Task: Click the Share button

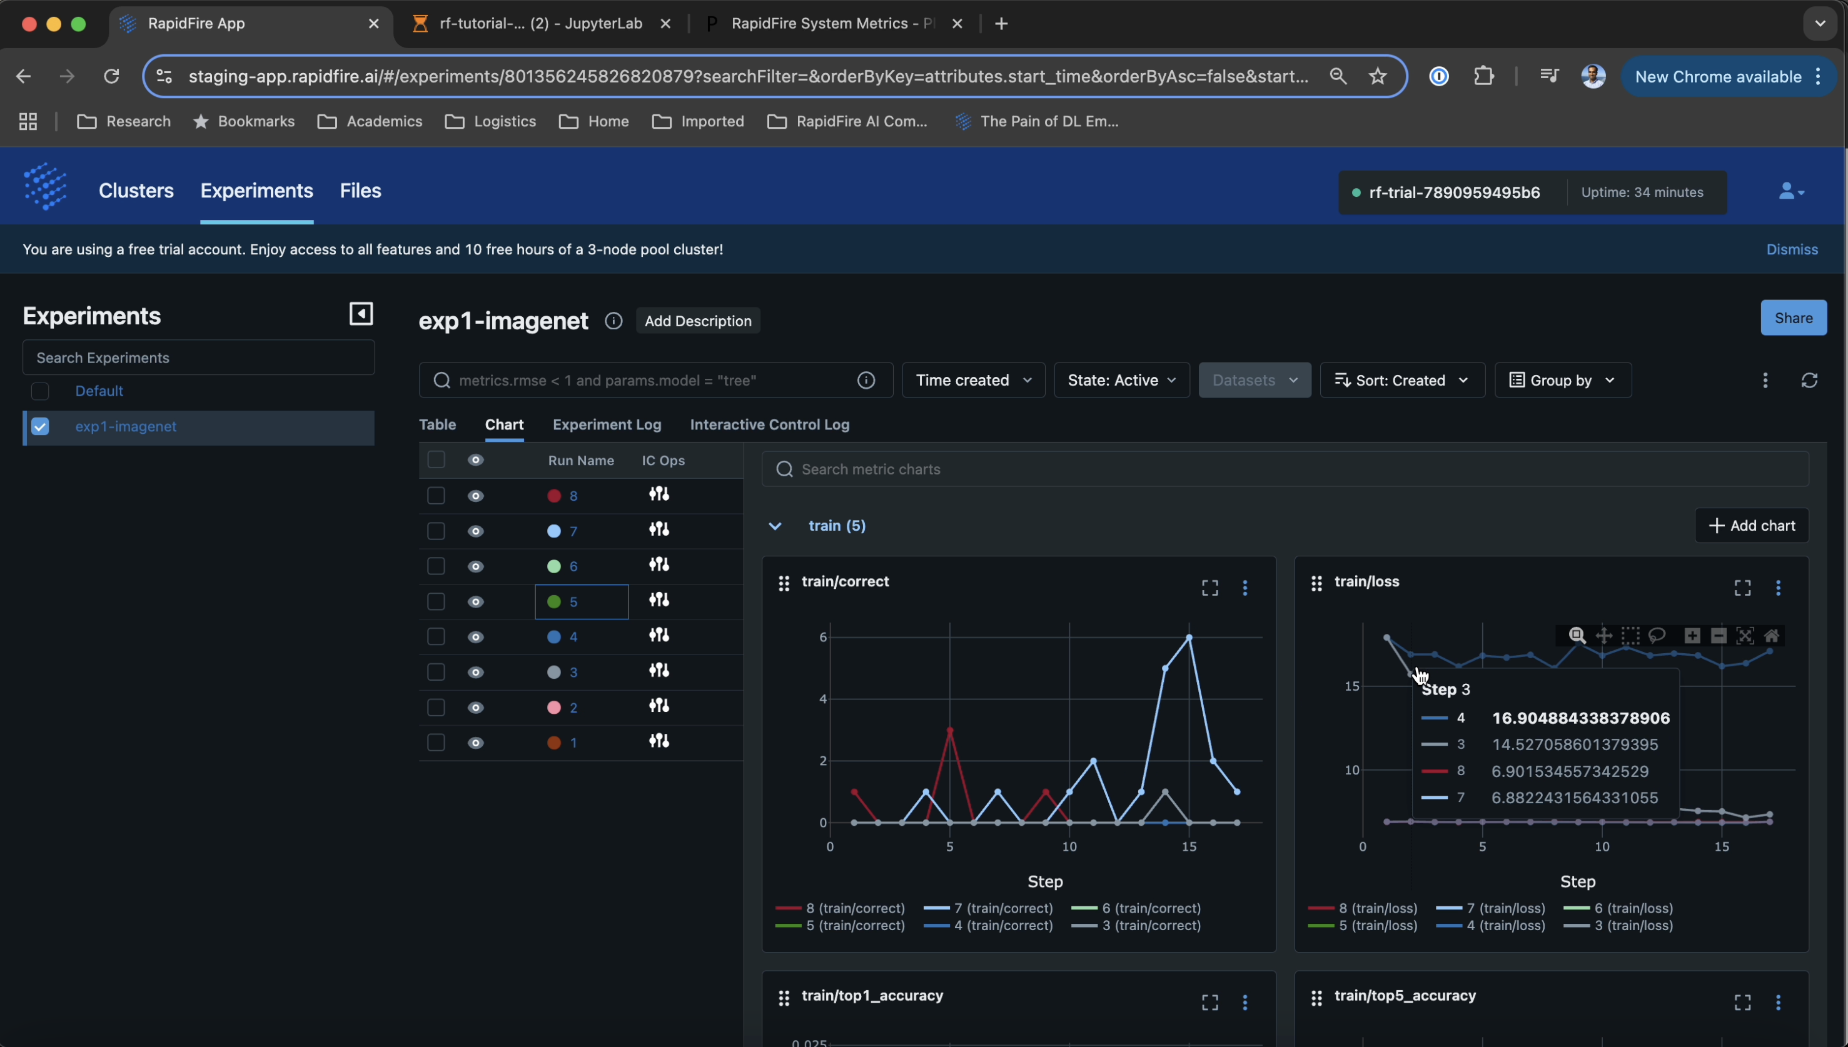Action: pos(1794,318)
